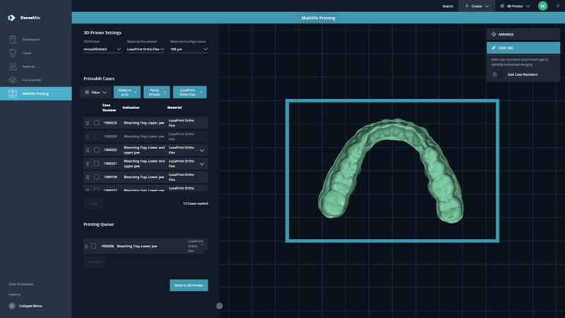Open the Dashboard icon in sidebar
The width and height of the screenshot is (565, 318).
pos(13,40)
